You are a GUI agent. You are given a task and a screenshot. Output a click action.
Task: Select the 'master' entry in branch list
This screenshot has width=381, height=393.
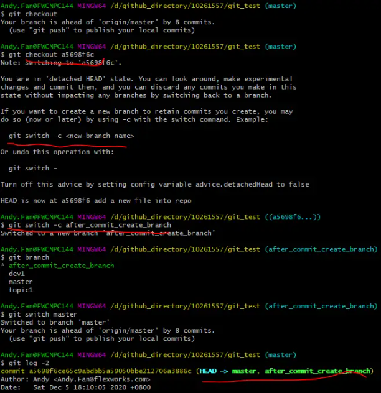(21, 282)
